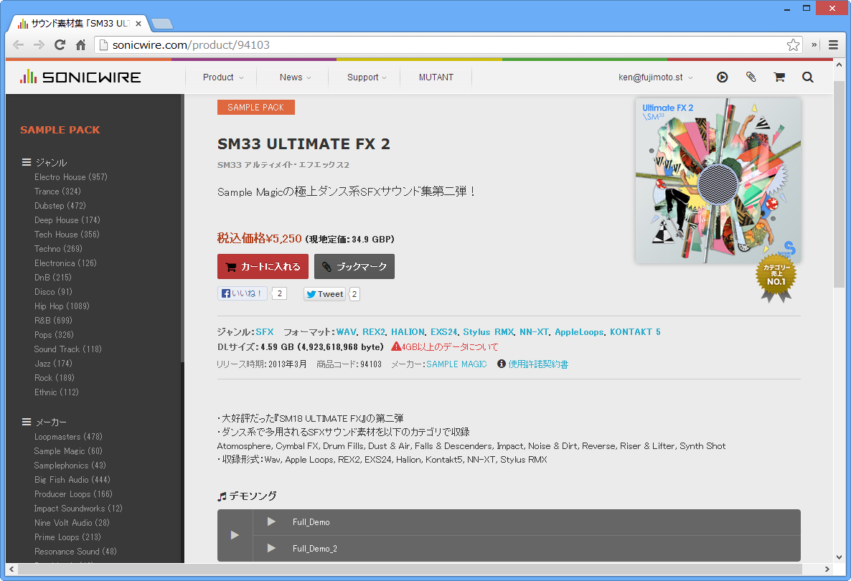Open the 使用許諾契約書 link
This screenshot has width=851, height=581.
(x=538, y=364)
